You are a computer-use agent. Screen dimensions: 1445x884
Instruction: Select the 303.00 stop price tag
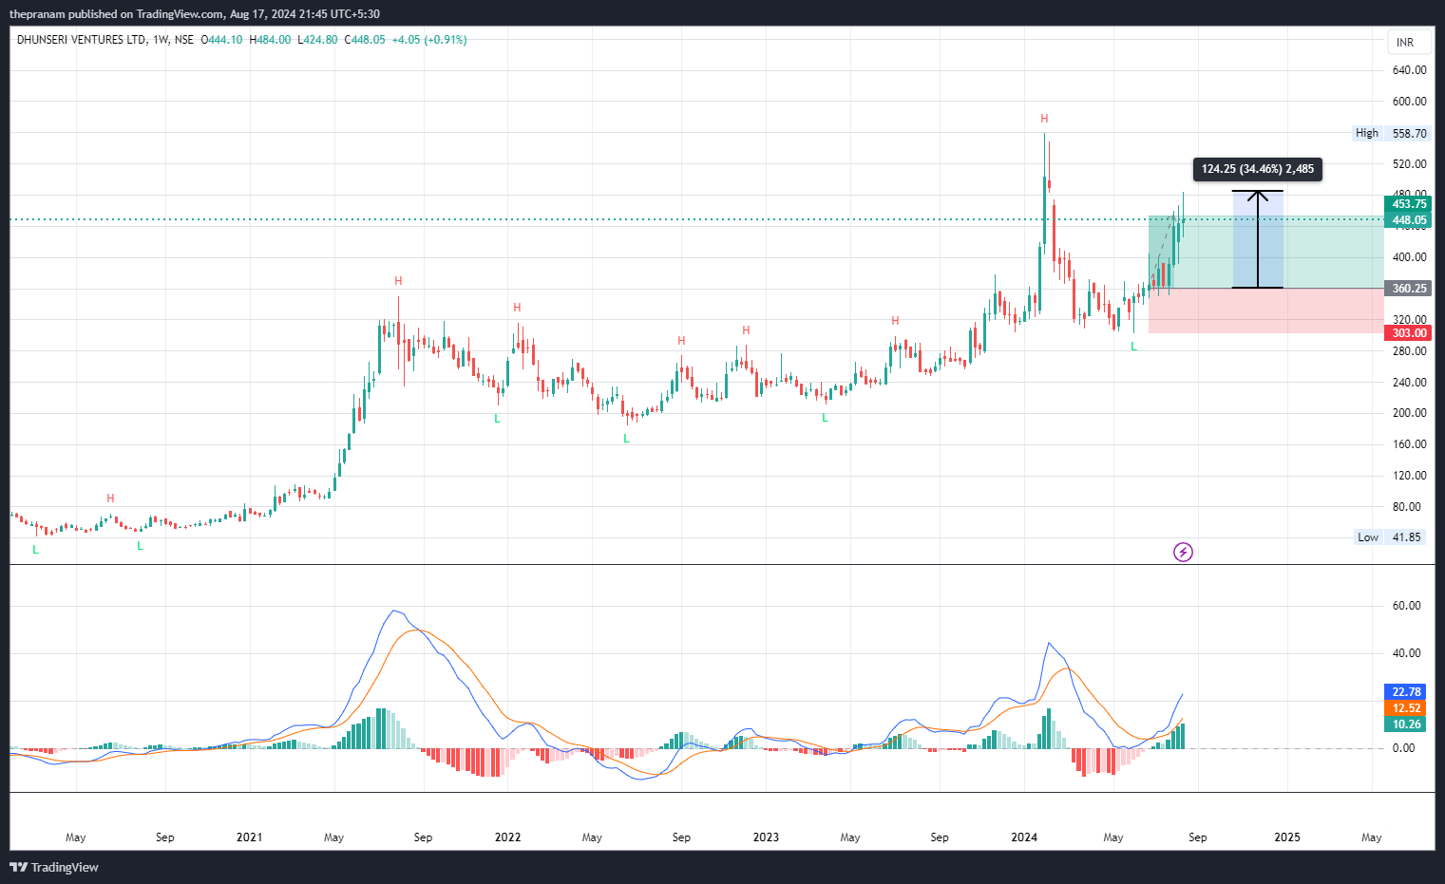click(x=1409, y=333)
